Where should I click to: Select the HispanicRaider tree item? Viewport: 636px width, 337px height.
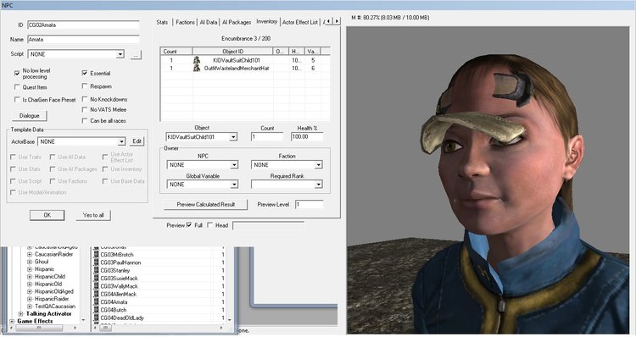(x=52, y=299)
